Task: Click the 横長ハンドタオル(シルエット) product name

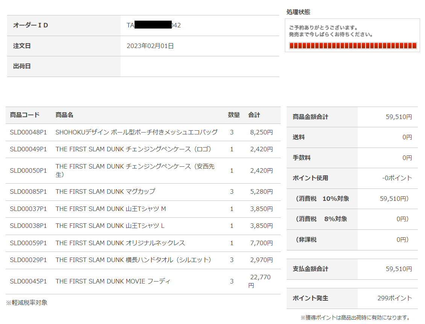Action: 133,260
